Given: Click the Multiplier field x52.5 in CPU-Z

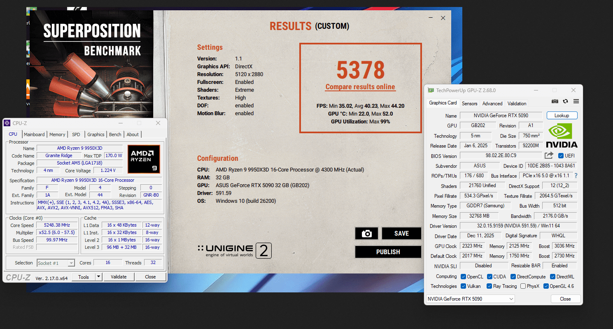Looking at the screenshot, I should pyautogui.click(x=57, y=232).
